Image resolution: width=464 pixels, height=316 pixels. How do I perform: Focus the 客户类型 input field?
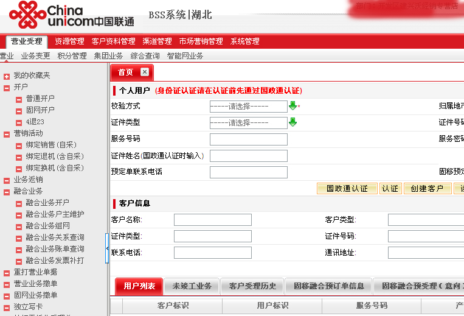point(426,220)
